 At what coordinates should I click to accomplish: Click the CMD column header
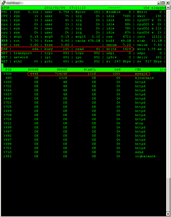point(138,70)
